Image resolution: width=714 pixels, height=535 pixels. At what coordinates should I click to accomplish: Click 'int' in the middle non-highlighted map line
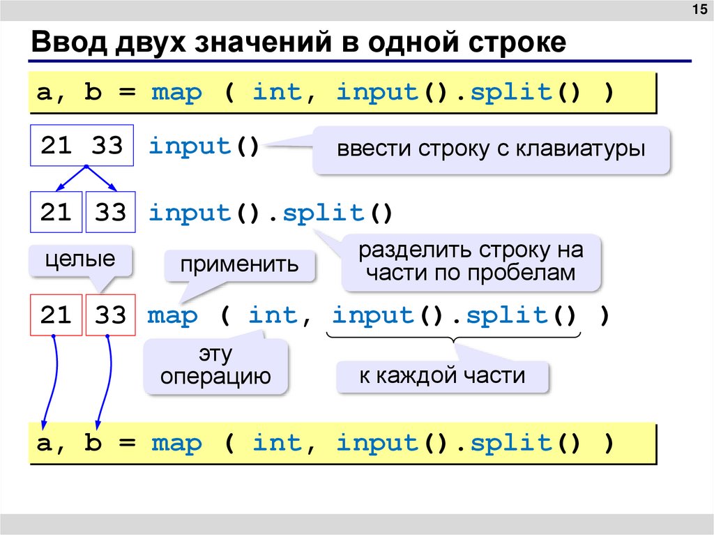click(273, 315)
